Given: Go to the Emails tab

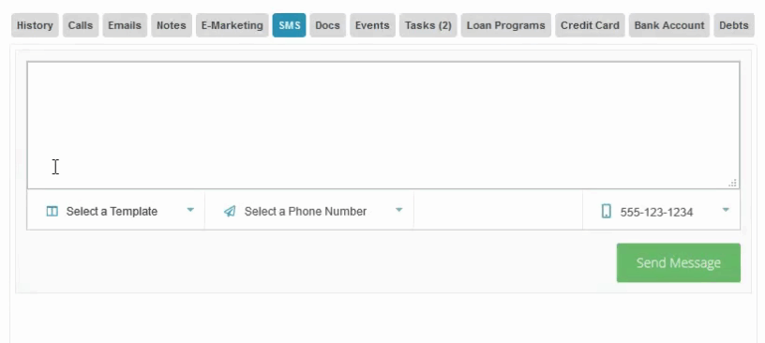Looking at the screenshot, I should [125, 25].
